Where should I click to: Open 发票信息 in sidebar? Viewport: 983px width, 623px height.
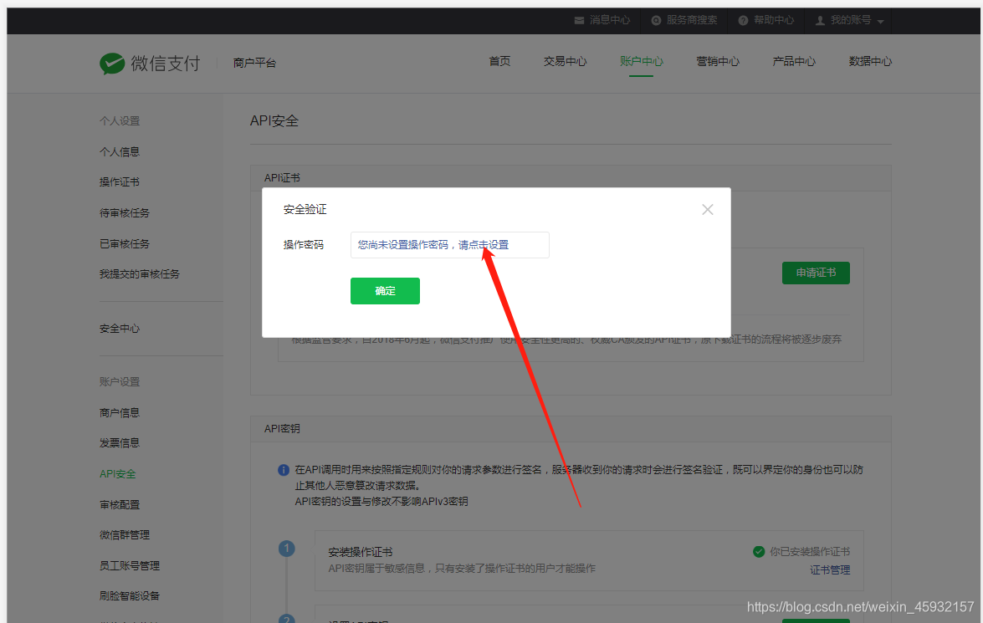pyautogui.click(x=119, y=442)
